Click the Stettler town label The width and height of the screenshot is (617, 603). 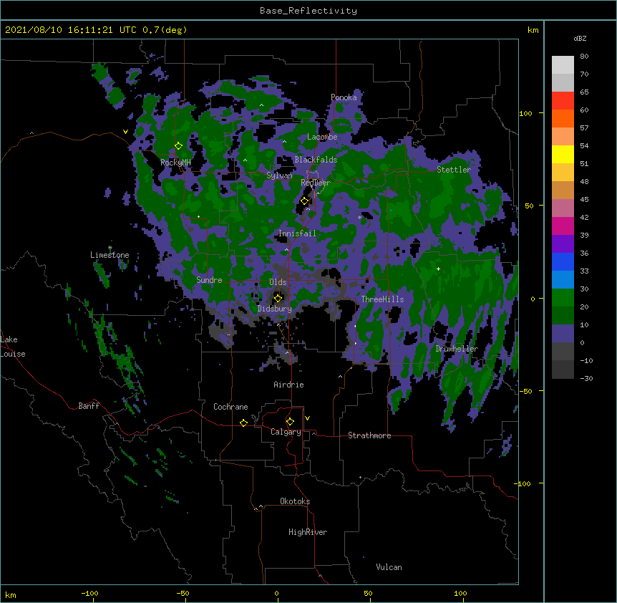click(454, 170)
